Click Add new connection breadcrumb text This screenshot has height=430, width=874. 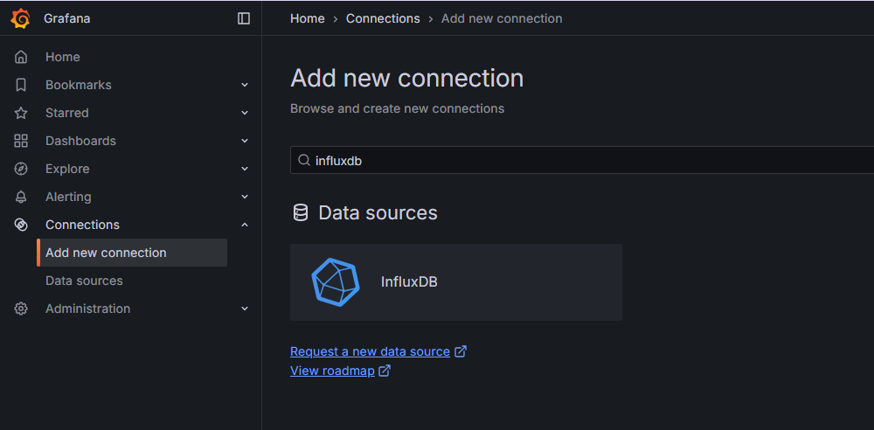(x=502, y=18)
